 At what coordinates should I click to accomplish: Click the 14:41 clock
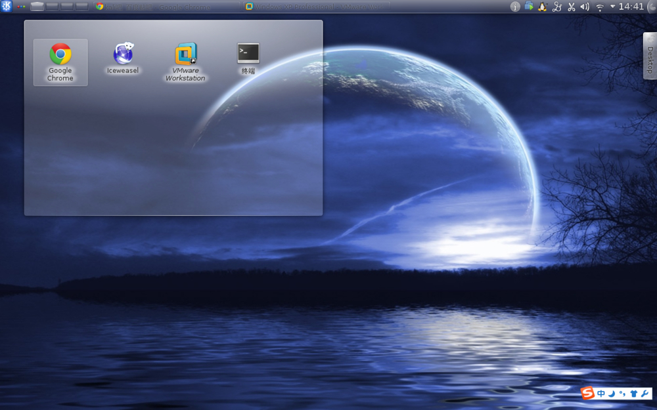[631, 7]
